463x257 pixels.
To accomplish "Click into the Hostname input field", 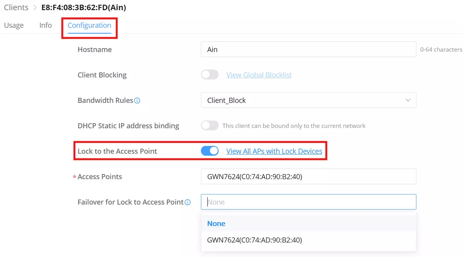I will pos(309,49).
